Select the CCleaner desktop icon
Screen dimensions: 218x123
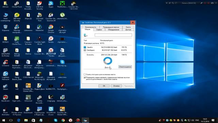[x=5, y=63]
